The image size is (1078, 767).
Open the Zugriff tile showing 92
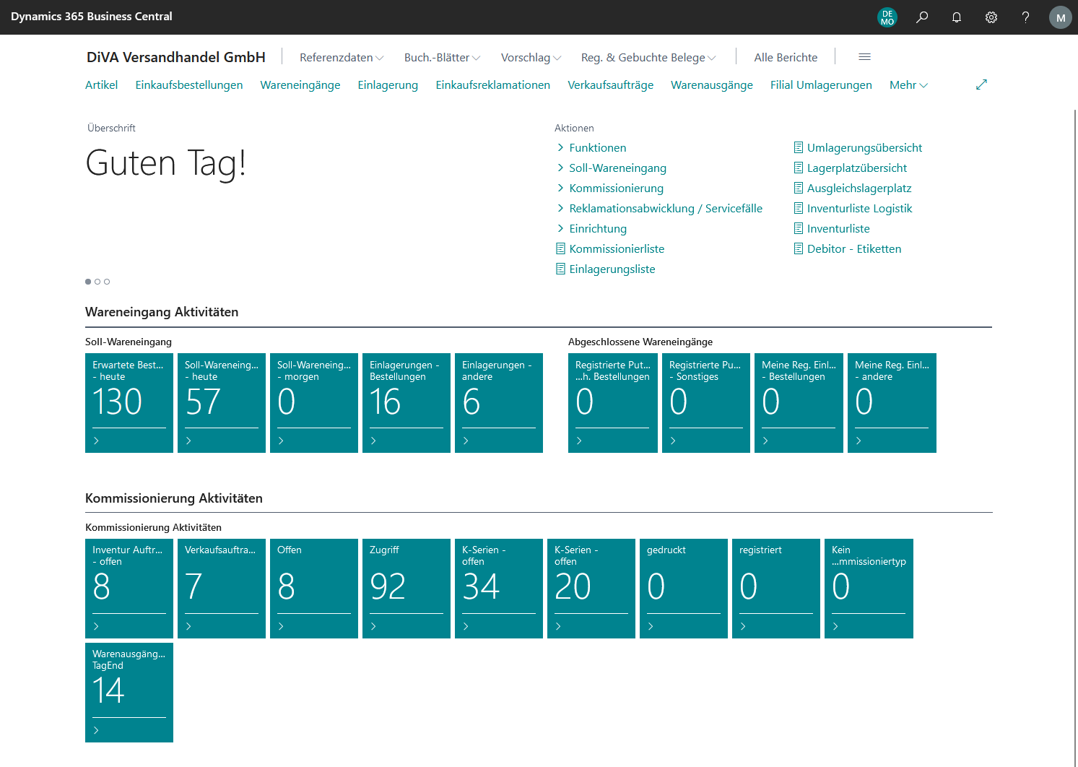point(407,589)
